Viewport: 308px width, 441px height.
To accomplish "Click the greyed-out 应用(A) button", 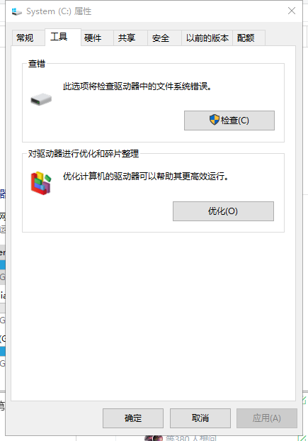I will [x=267, y=418].
